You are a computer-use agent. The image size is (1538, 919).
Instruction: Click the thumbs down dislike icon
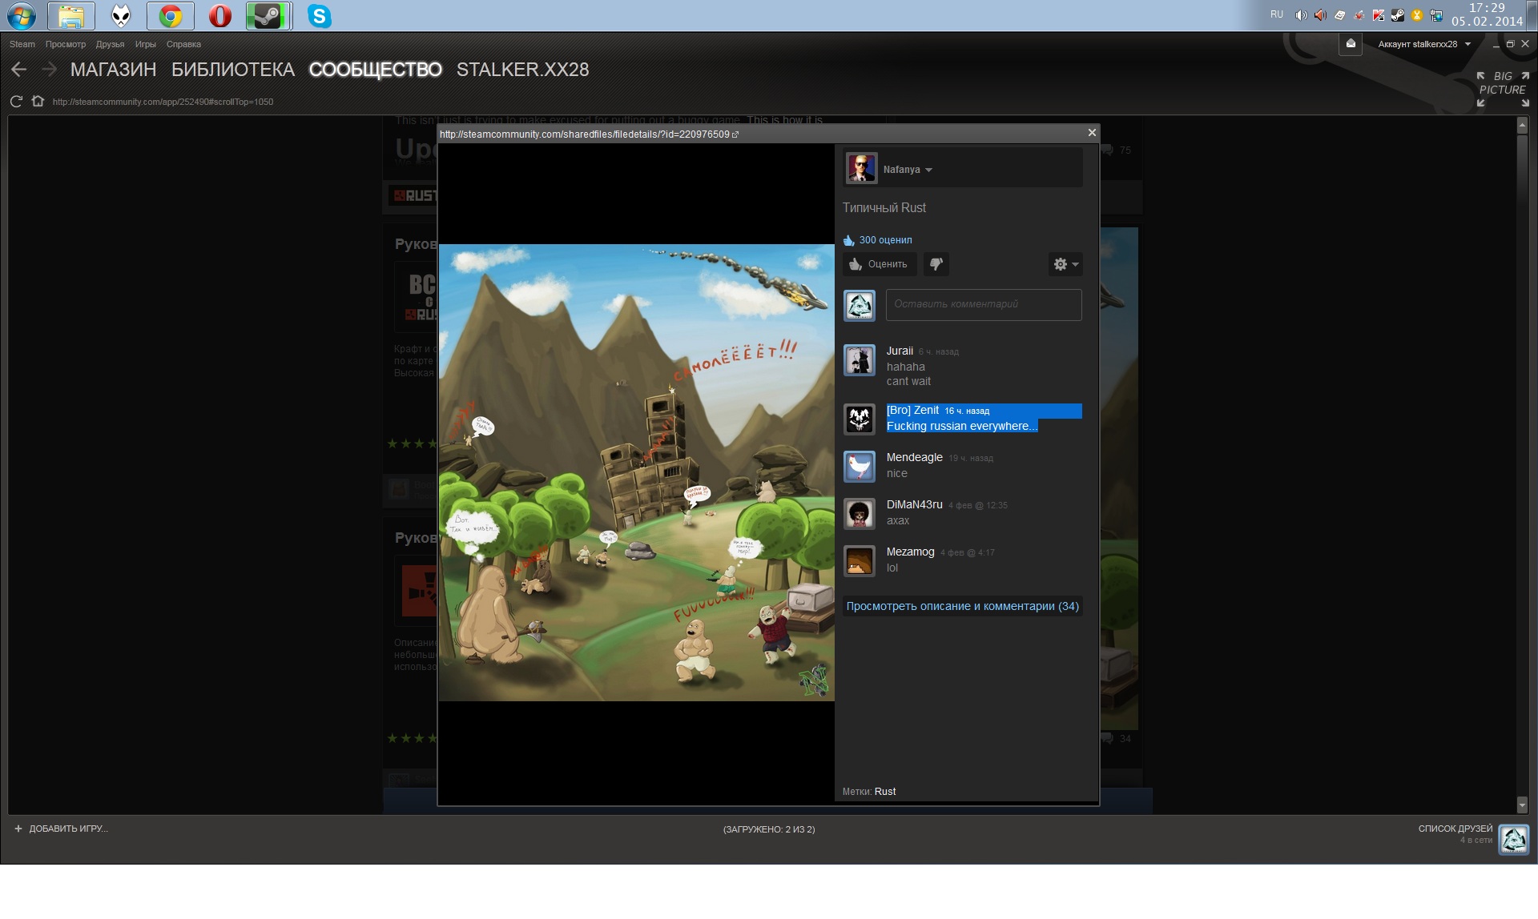click(936, 264)
